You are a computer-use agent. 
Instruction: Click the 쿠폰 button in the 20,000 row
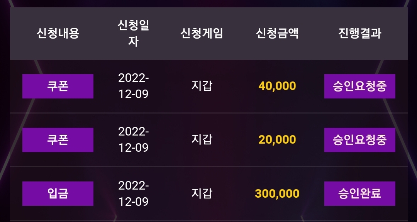(x=58, y=140)
